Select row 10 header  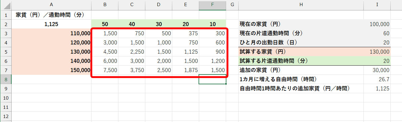click(x=6, y=97)
